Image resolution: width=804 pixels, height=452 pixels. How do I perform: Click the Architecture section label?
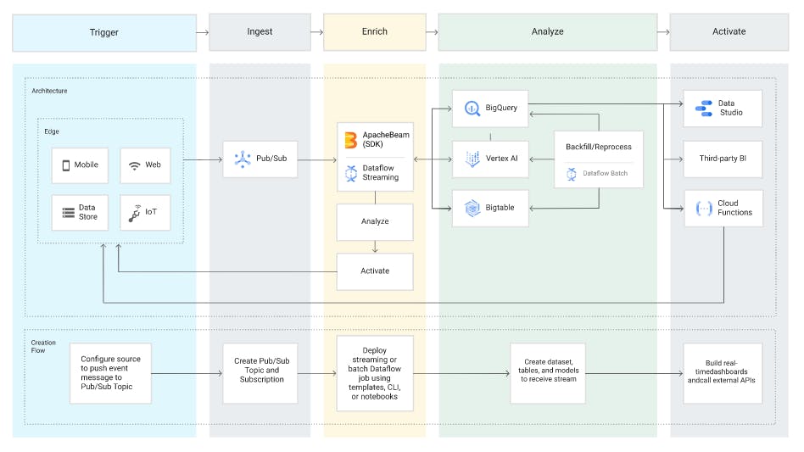49,92
